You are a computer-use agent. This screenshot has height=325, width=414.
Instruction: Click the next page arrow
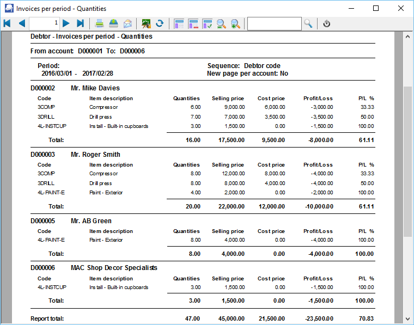(x=66, y=23)
